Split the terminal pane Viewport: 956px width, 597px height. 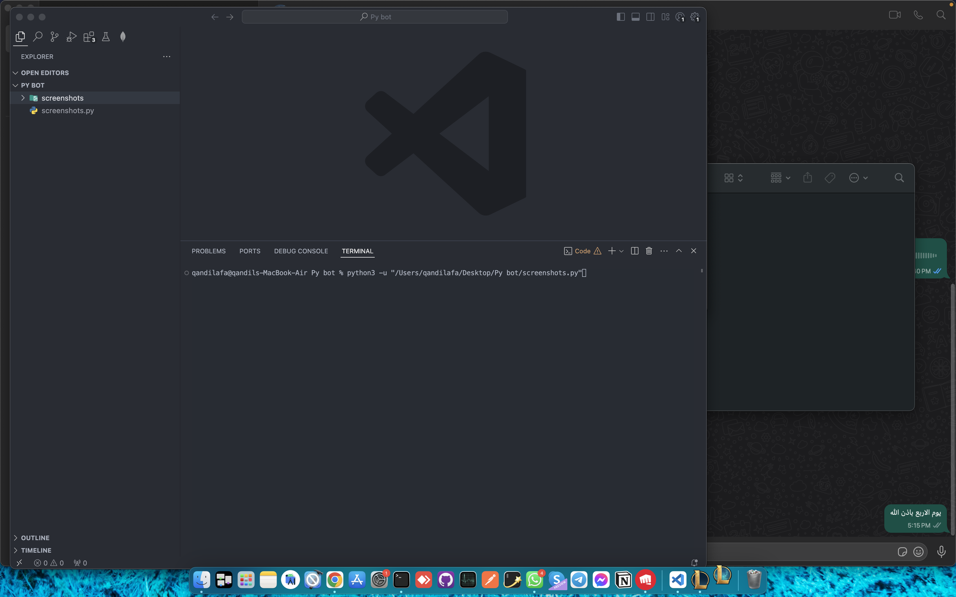[634, 251]
